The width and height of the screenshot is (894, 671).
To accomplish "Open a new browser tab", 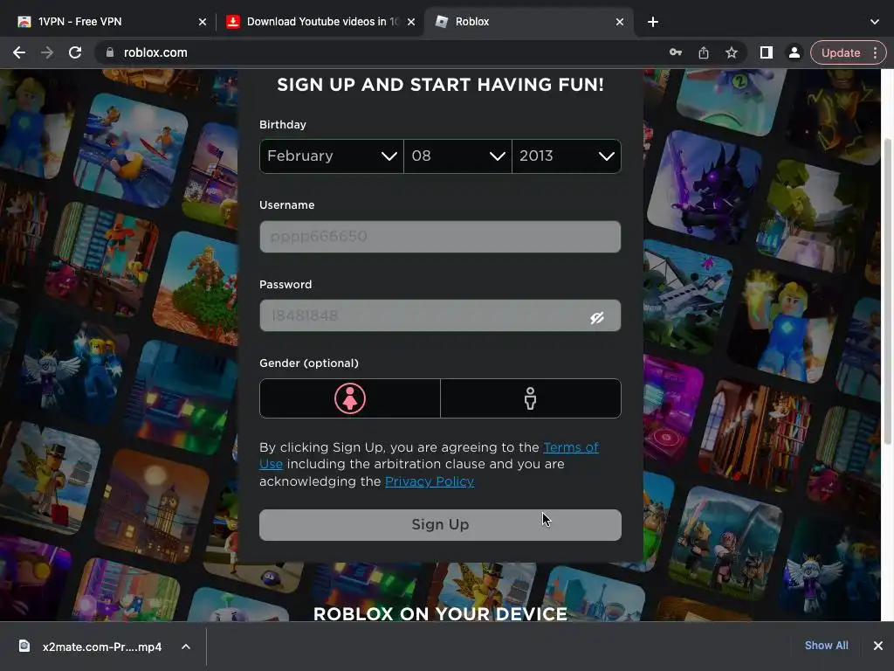I will click(653, 22).
